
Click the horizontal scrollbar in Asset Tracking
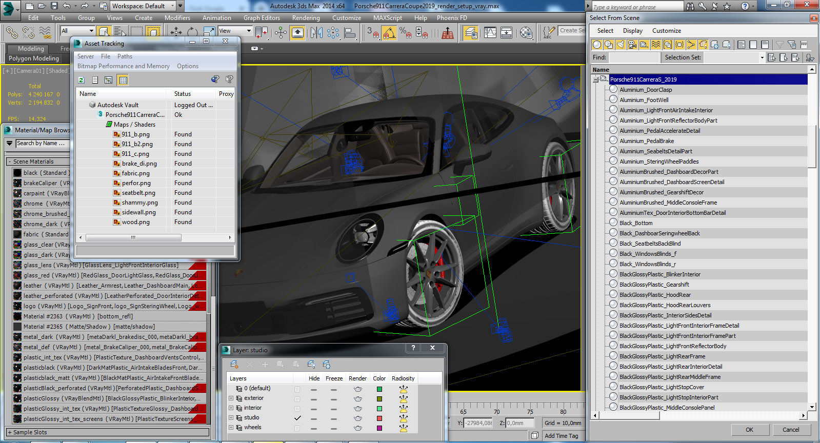(x=133, y=238)
